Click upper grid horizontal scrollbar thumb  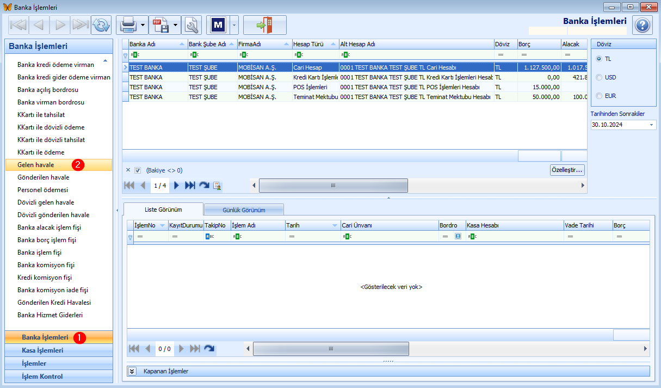click(x=333, y=186)
